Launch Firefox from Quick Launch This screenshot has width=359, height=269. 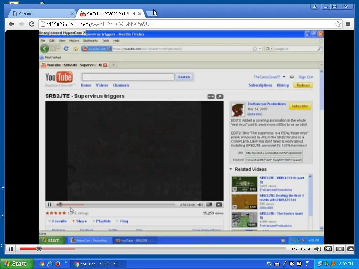point(58,264)
